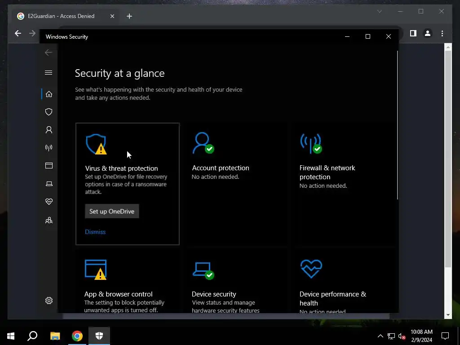Click the Account protection tile icon
460x345 pixels.
click(x=203, y=143)
